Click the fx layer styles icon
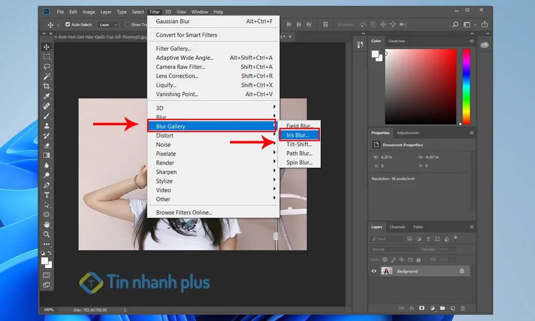Screen dimensions: 535x321 (x=411, y=308)
